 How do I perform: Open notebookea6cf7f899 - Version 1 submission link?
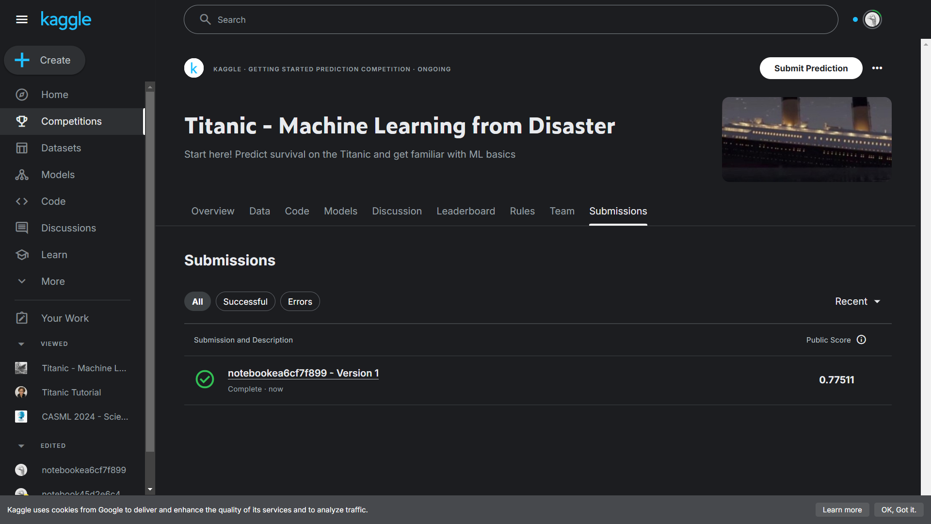pyautogui.click(x=303, y=373)
